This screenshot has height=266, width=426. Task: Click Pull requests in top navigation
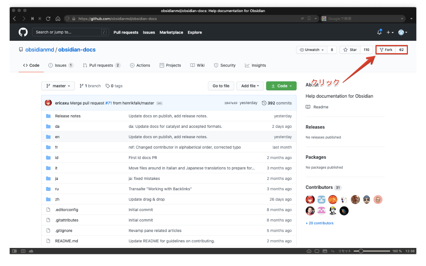[x=126, y=32]
